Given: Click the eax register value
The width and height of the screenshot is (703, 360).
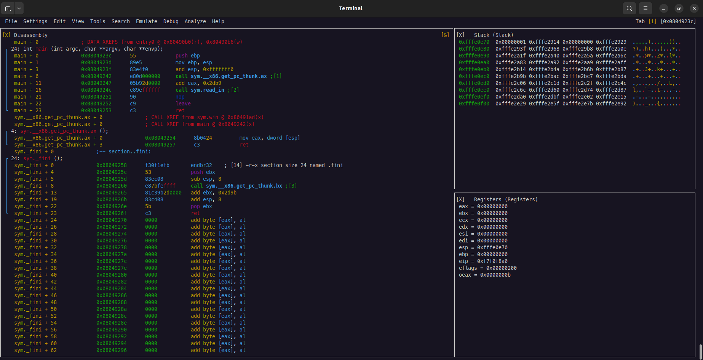Looking at the screenshot, I should (492, 206).
